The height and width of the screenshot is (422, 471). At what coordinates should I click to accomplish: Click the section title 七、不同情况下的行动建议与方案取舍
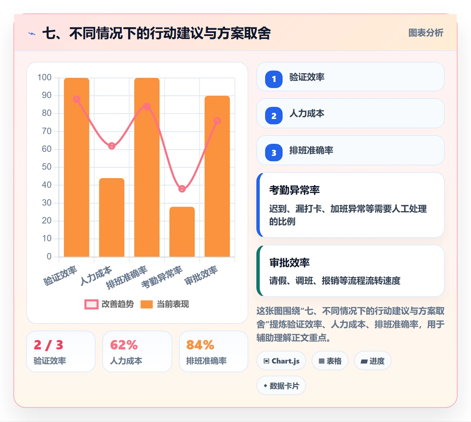click(x=156, y=33)
